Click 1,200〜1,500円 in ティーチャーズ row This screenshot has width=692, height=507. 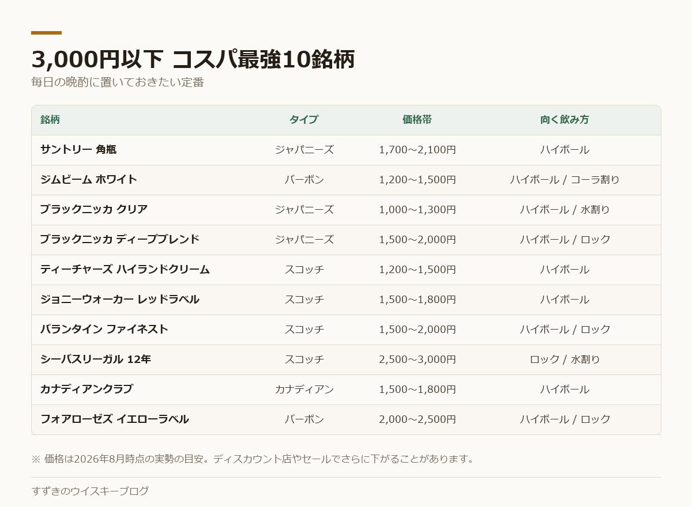tap(418, 270)
